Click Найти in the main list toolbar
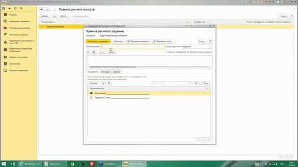This screenshot has width=298, height=167. (64, 16)
